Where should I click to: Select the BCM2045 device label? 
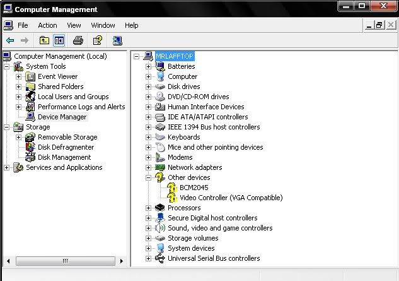pyautogui.click(x=194, y=188)
